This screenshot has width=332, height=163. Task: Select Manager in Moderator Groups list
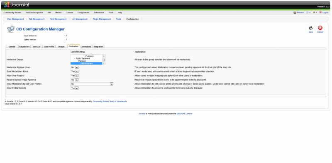coord(86,61)
